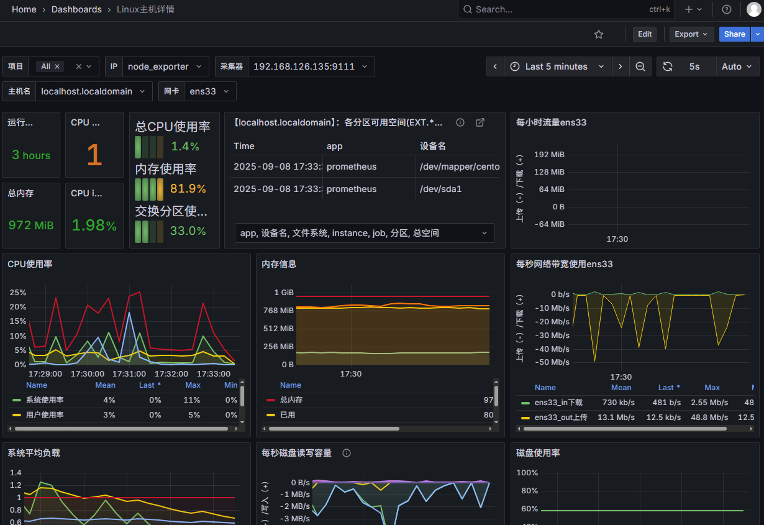Viewport: 764px width, 525px height.
Task: Click the Share button
Action: (734, 34)
